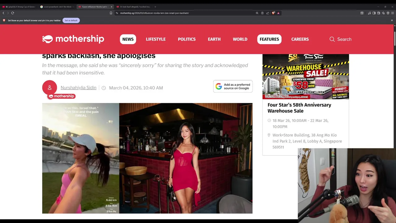Click the mothership badge below author name
Viewport: 396px width, 223px height.
(x=62, y=96)
